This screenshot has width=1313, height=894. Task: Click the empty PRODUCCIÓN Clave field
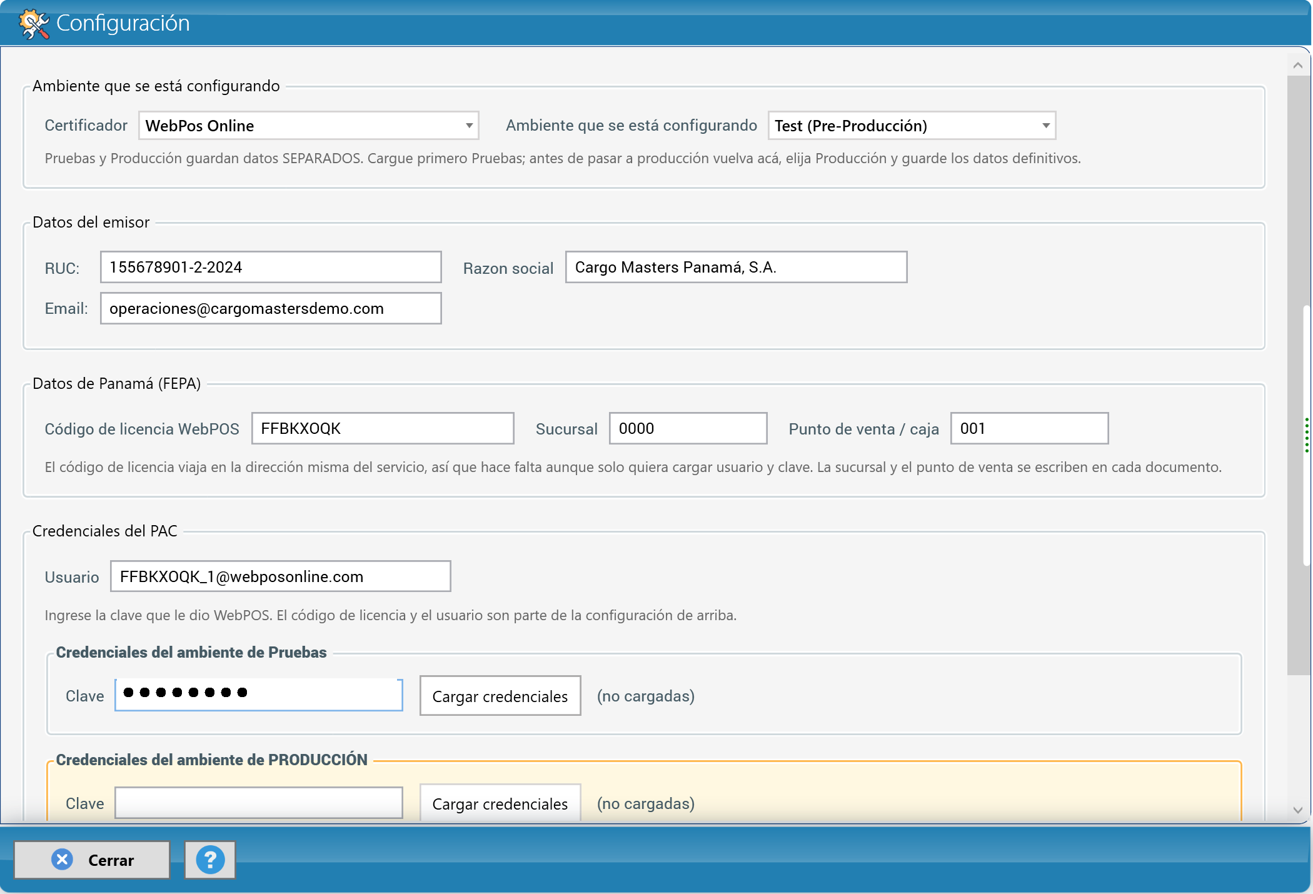(259, 803)
